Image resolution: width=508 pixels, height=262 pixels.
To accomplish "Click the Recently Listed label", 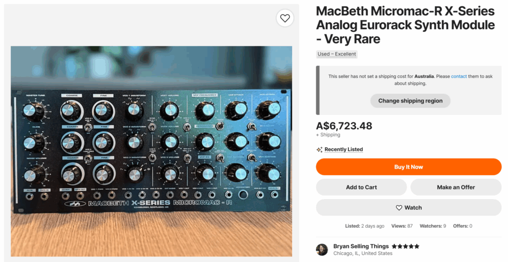I will pos(344,150).
